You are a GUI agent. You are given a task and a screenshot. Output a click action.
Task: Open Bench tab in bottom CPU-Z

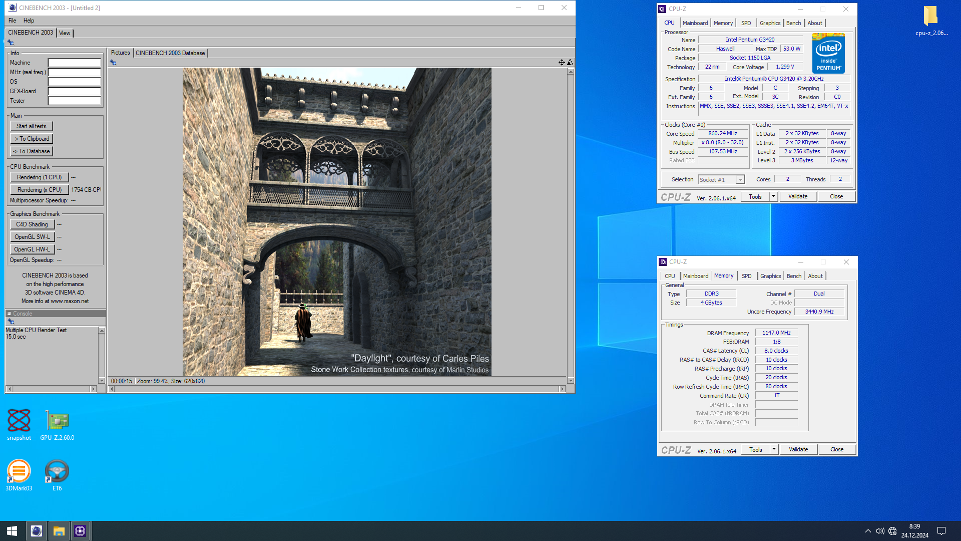[x=794, y=276]
